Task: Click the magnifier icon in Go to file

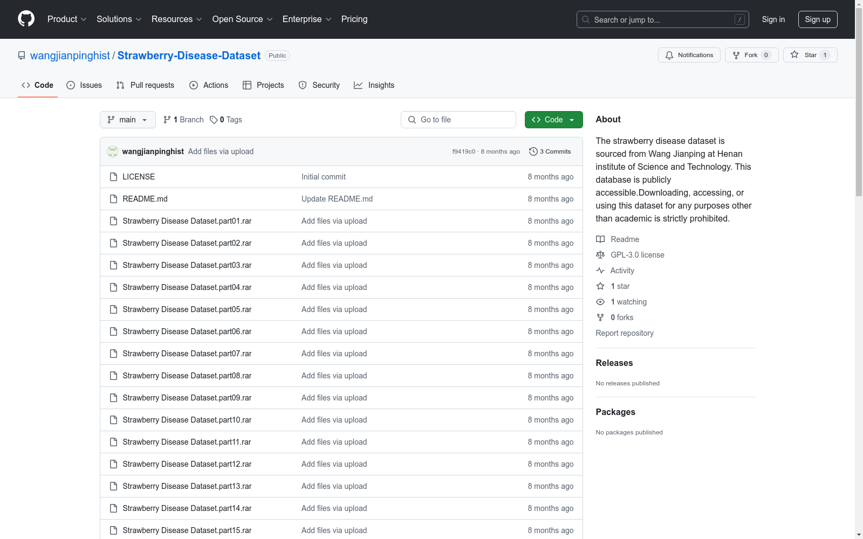Action: (412, 120)
